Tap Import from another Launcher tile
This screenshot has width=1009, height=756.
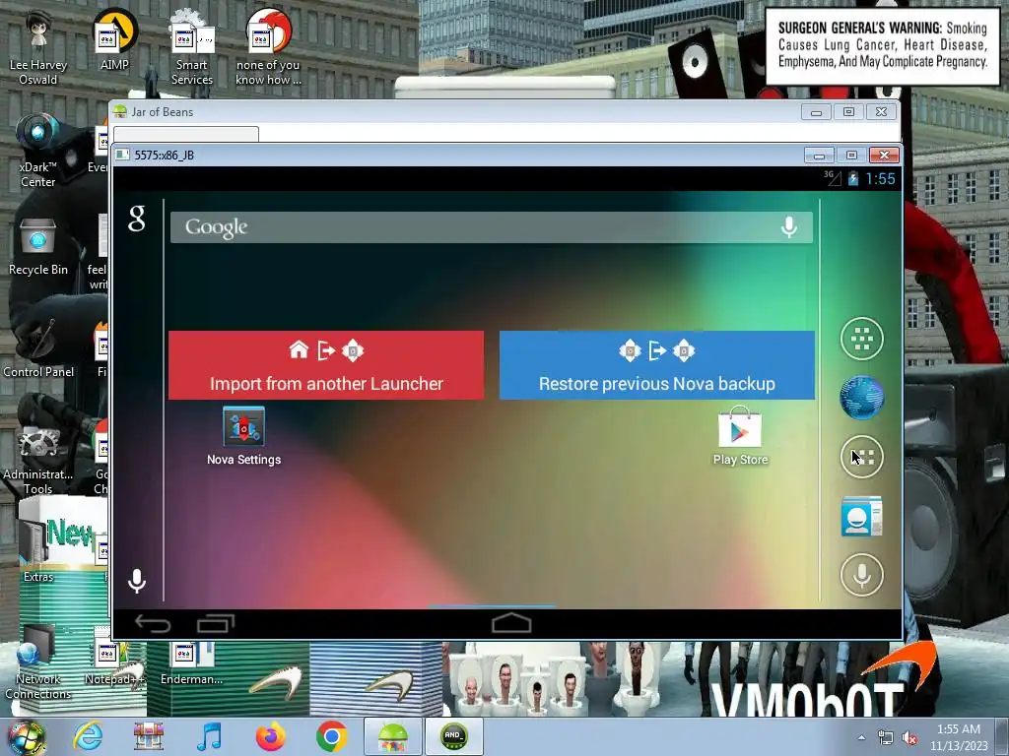coord(326,365)
